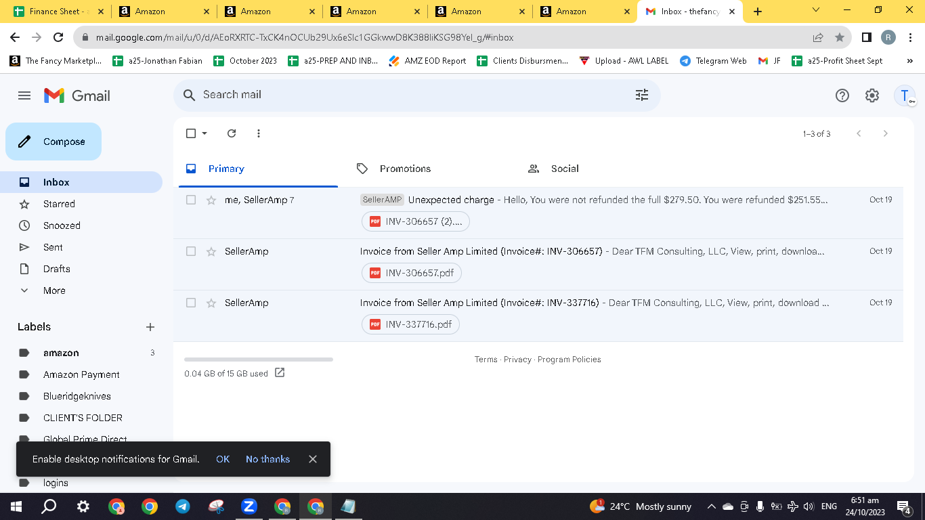Open the 'Unexpected charge' email subject
Viewport: 925px width, 520px height.
pyautogui.click(x=451, y=200)
